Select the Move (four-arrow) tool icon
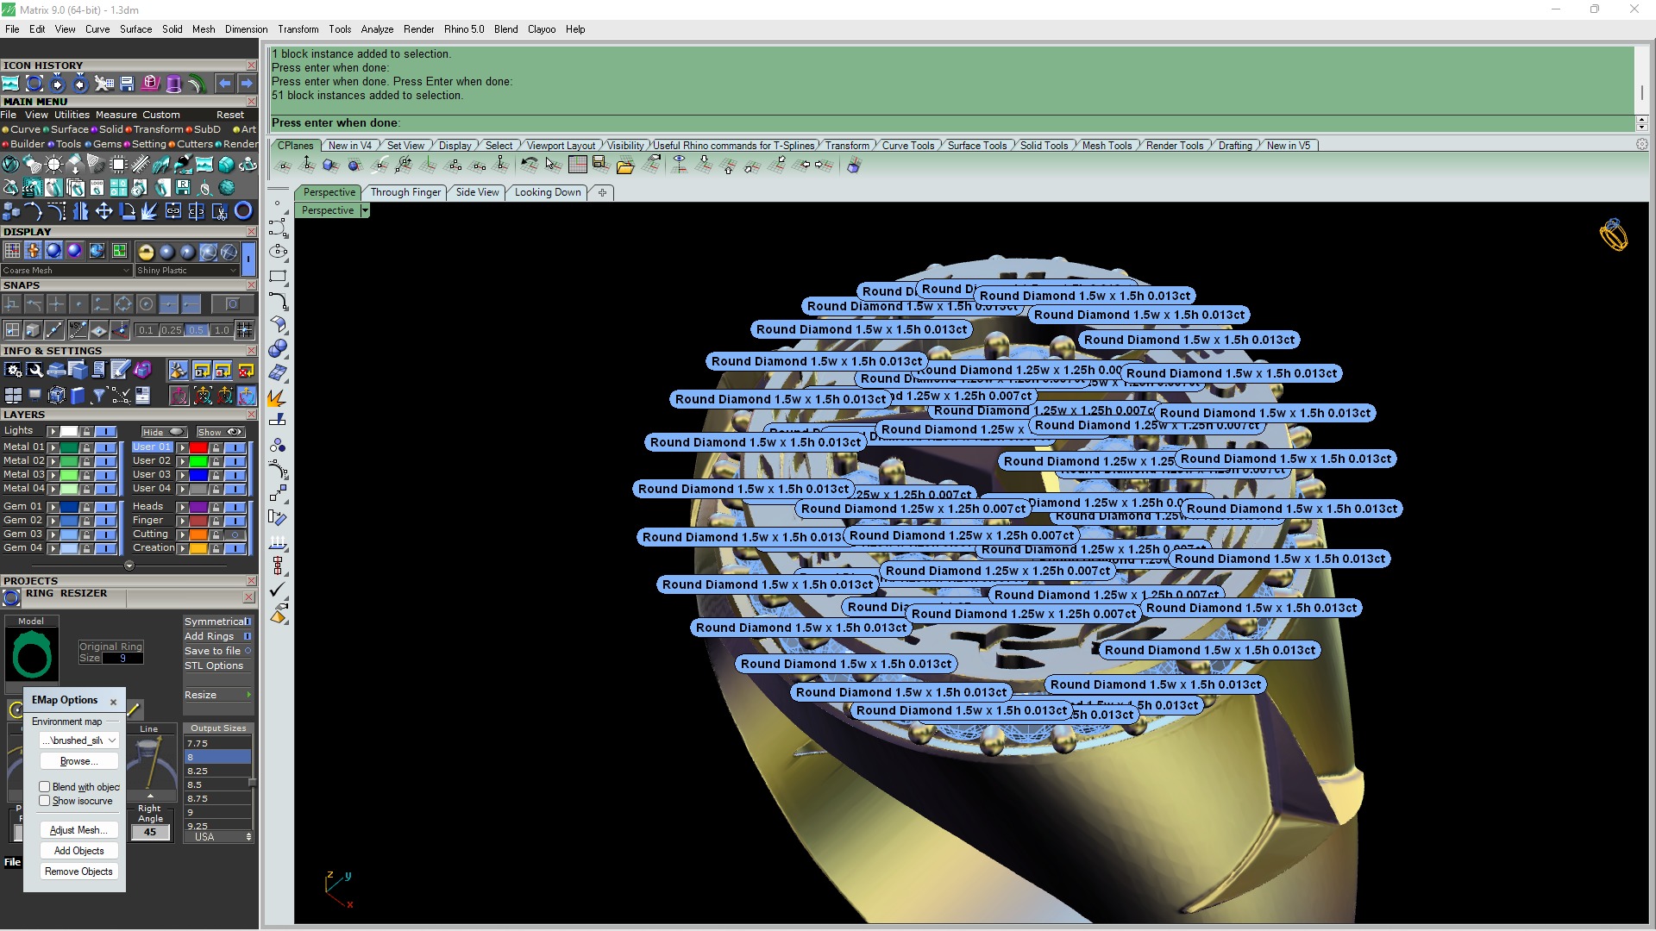 [x=103, y=211]
